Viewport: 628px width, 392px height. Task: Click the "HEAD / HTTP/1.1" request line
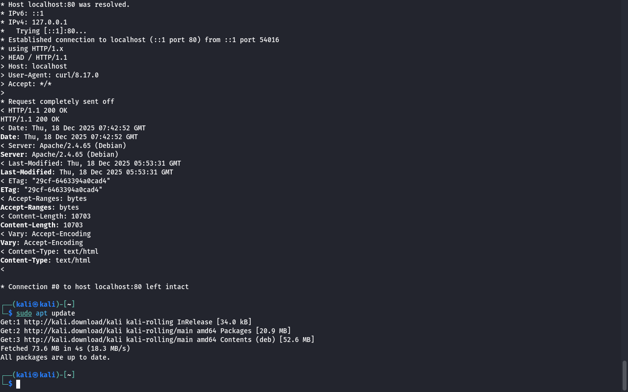click(38, 57)
